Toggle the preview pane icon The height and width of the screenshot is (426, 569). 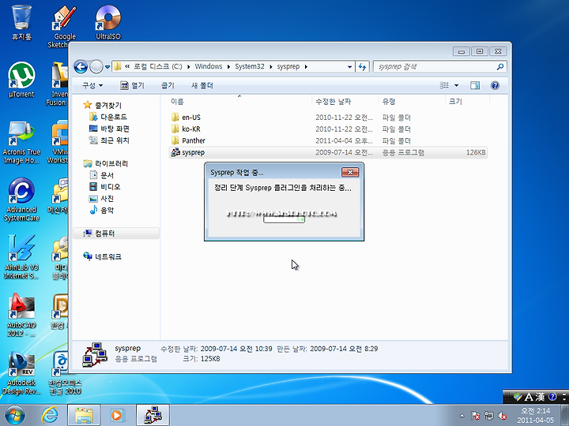tap(475, 85)
